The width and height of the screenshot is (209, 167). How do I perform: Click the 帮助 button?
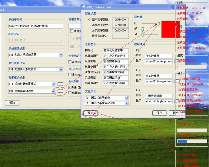(x=12, y=103)
